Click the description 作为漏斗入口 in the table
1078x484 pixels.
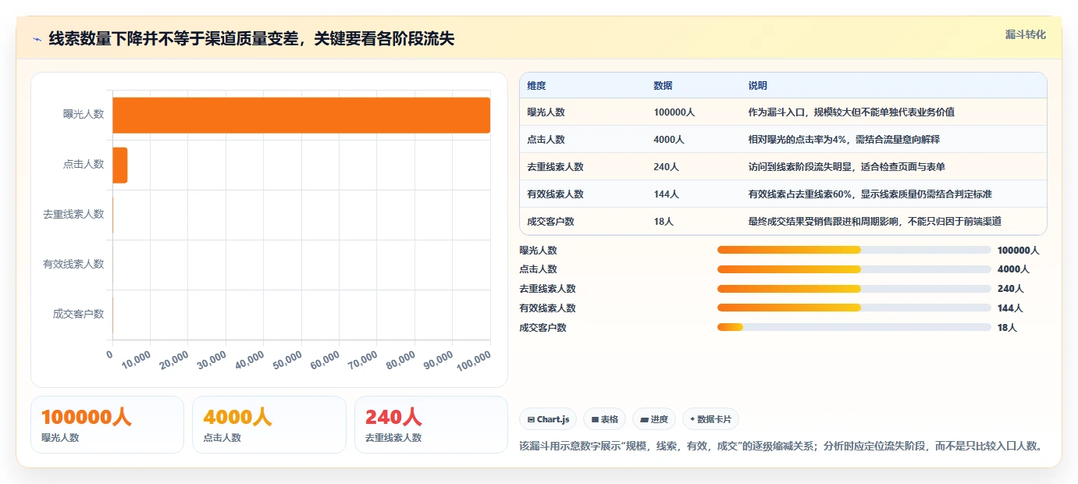tap(851, 112)
